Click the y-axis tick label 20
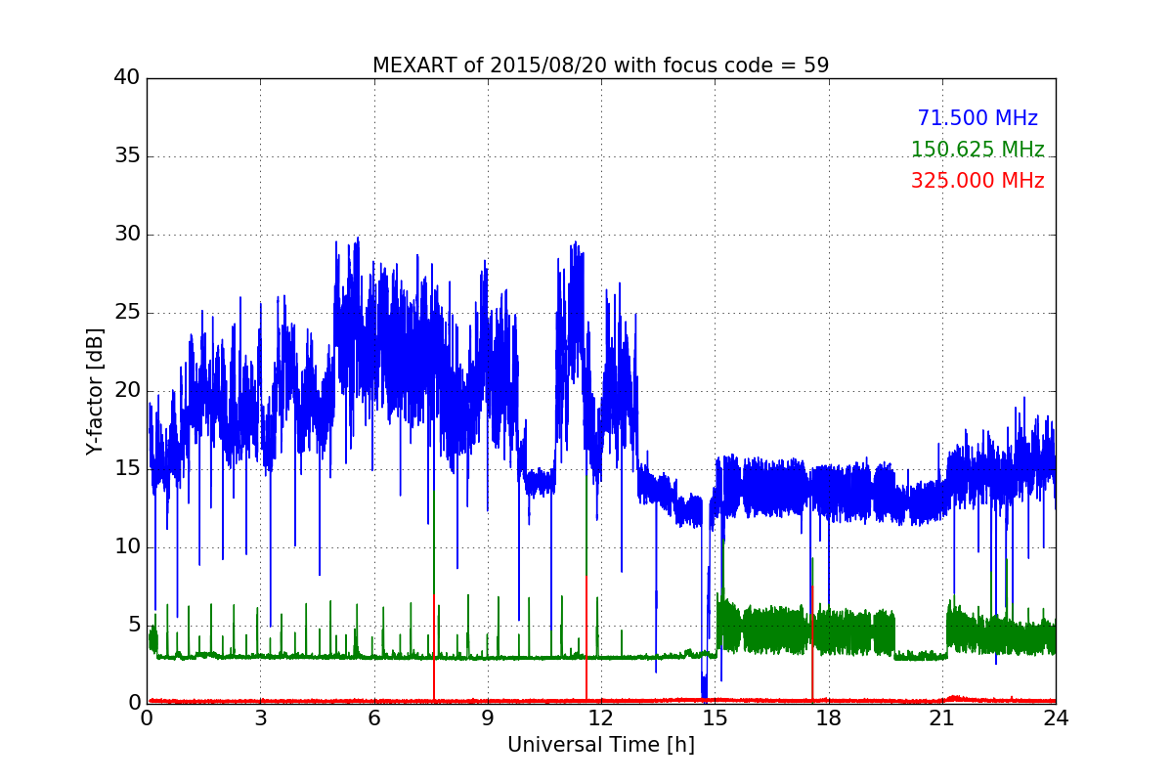The image size is (1173, 782). (x=127, y=391)
